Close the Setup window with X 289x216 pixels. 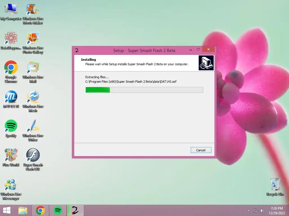[209, 49]
